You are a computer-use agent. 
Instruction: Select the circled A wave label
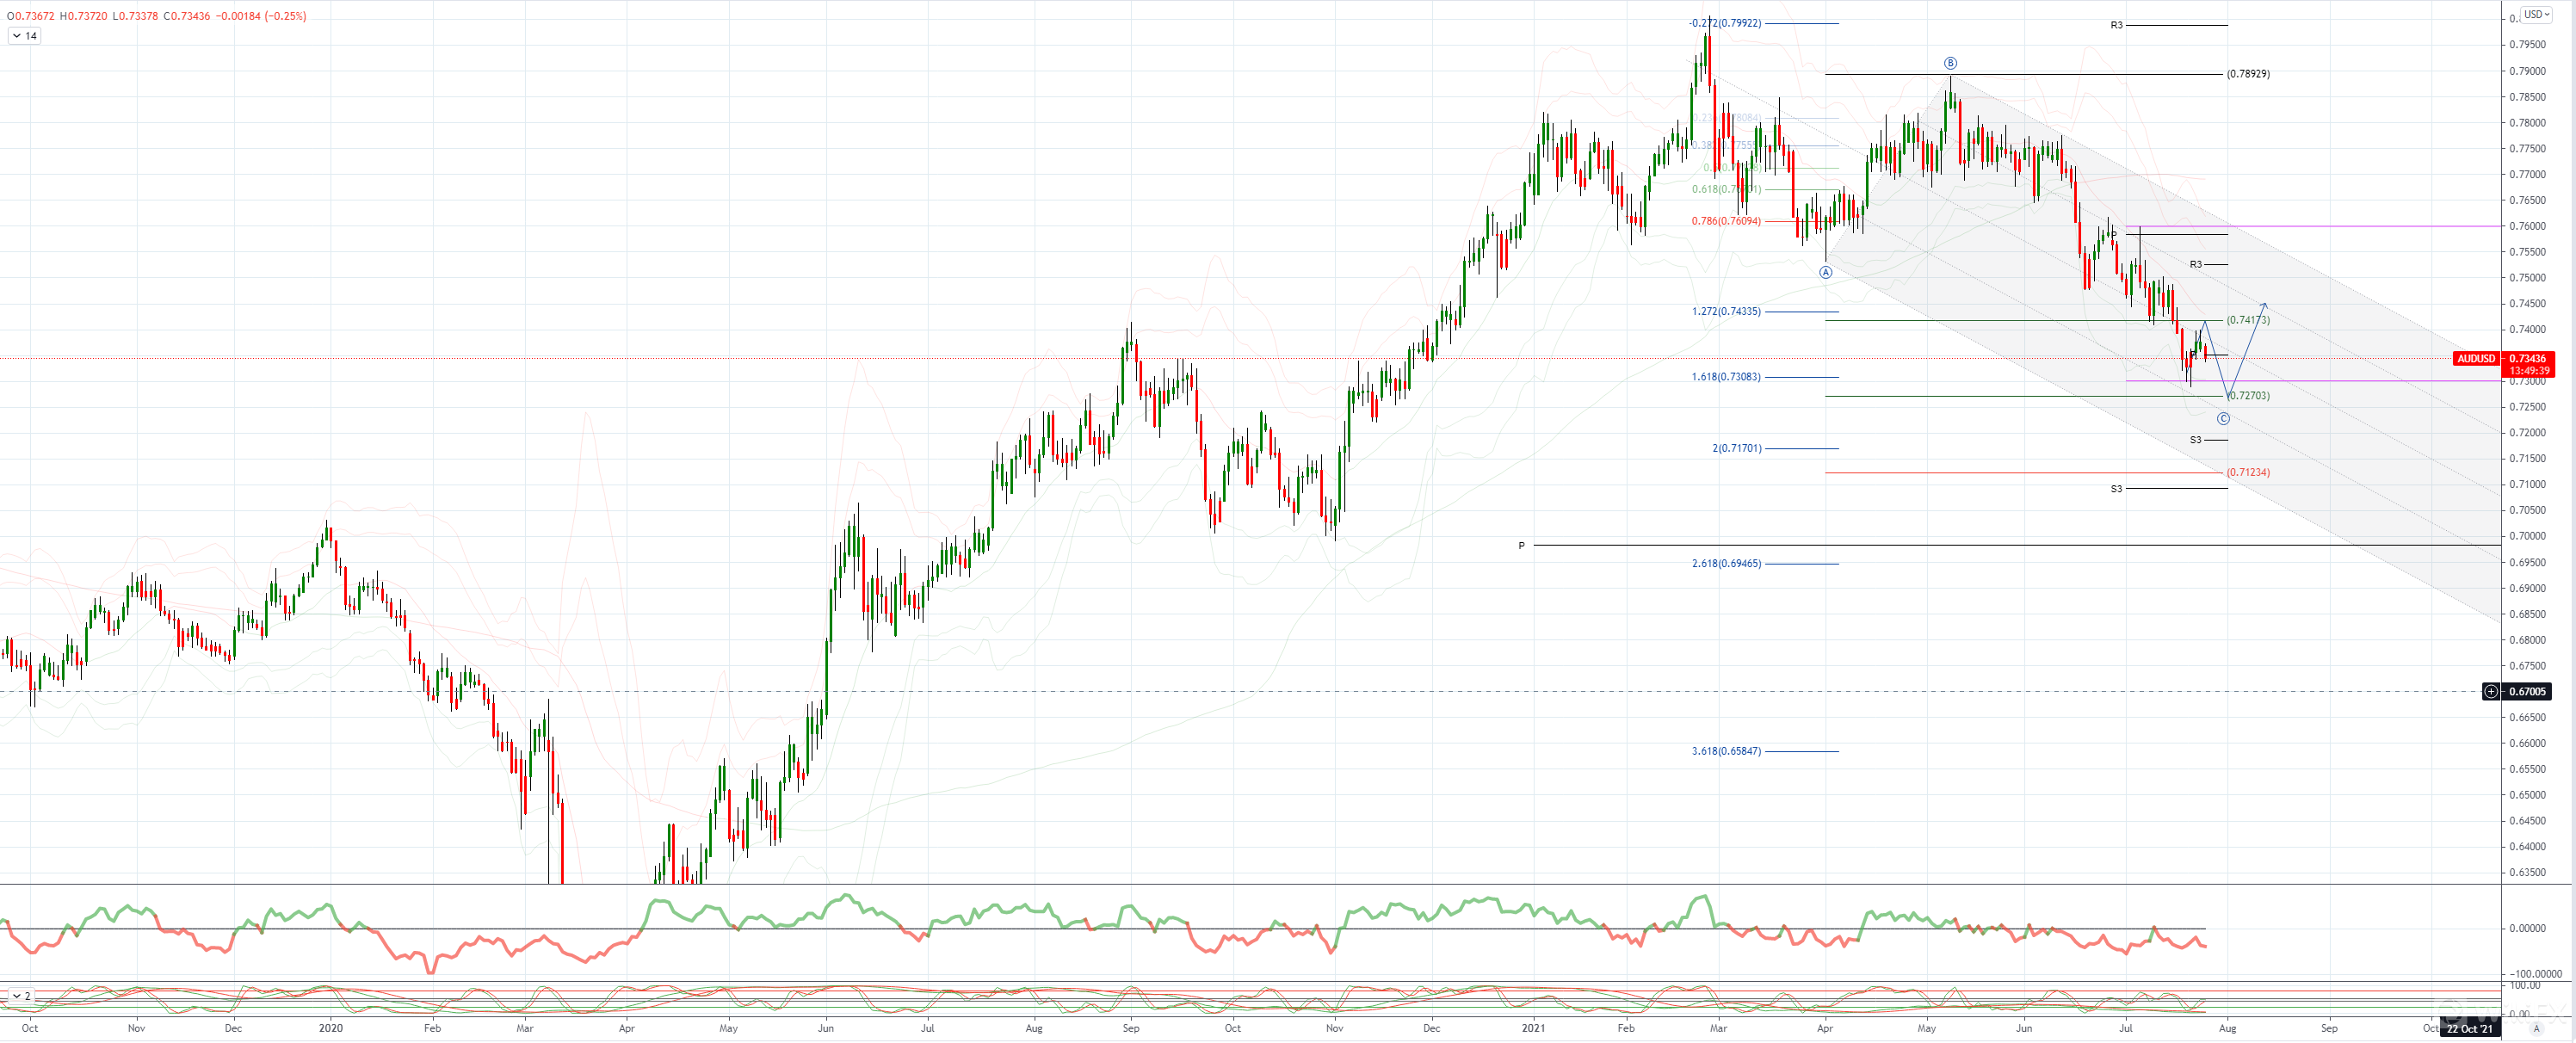click(1825, 272)
